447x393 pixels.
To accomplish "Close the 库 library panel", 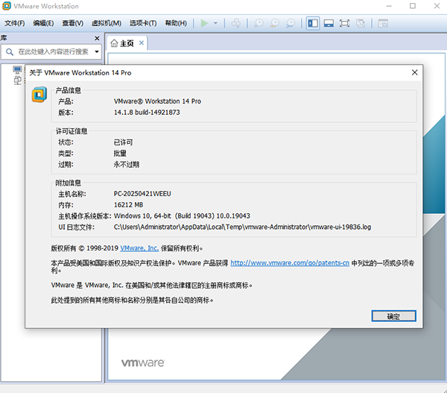I will click(x=97, y=38).
